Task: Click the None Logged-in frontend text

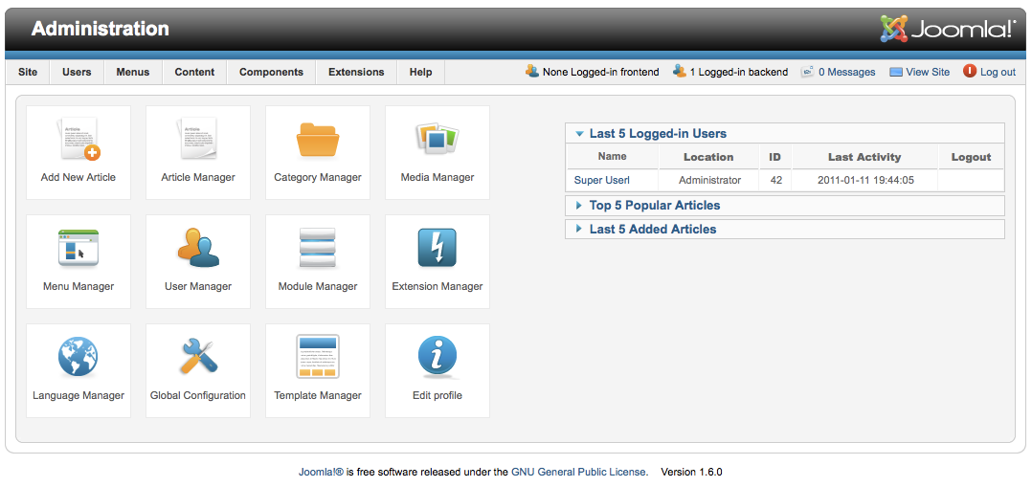Action: 600,73
